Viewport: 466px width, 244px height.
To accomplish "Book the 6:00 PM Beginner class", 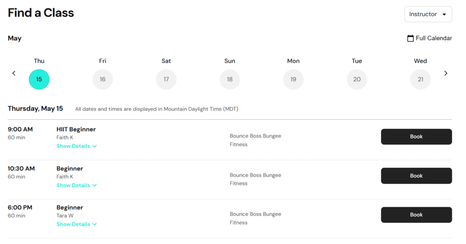I will [x=416, y=214].
